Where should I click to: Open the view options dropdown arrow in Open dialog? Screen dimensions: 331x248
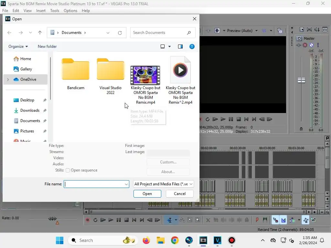pos(169,46)
